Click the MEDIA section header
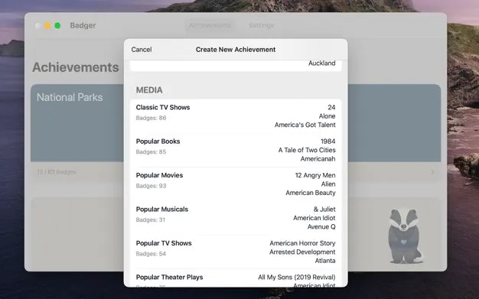The image size is (479, 299). (x=149, y=90)
